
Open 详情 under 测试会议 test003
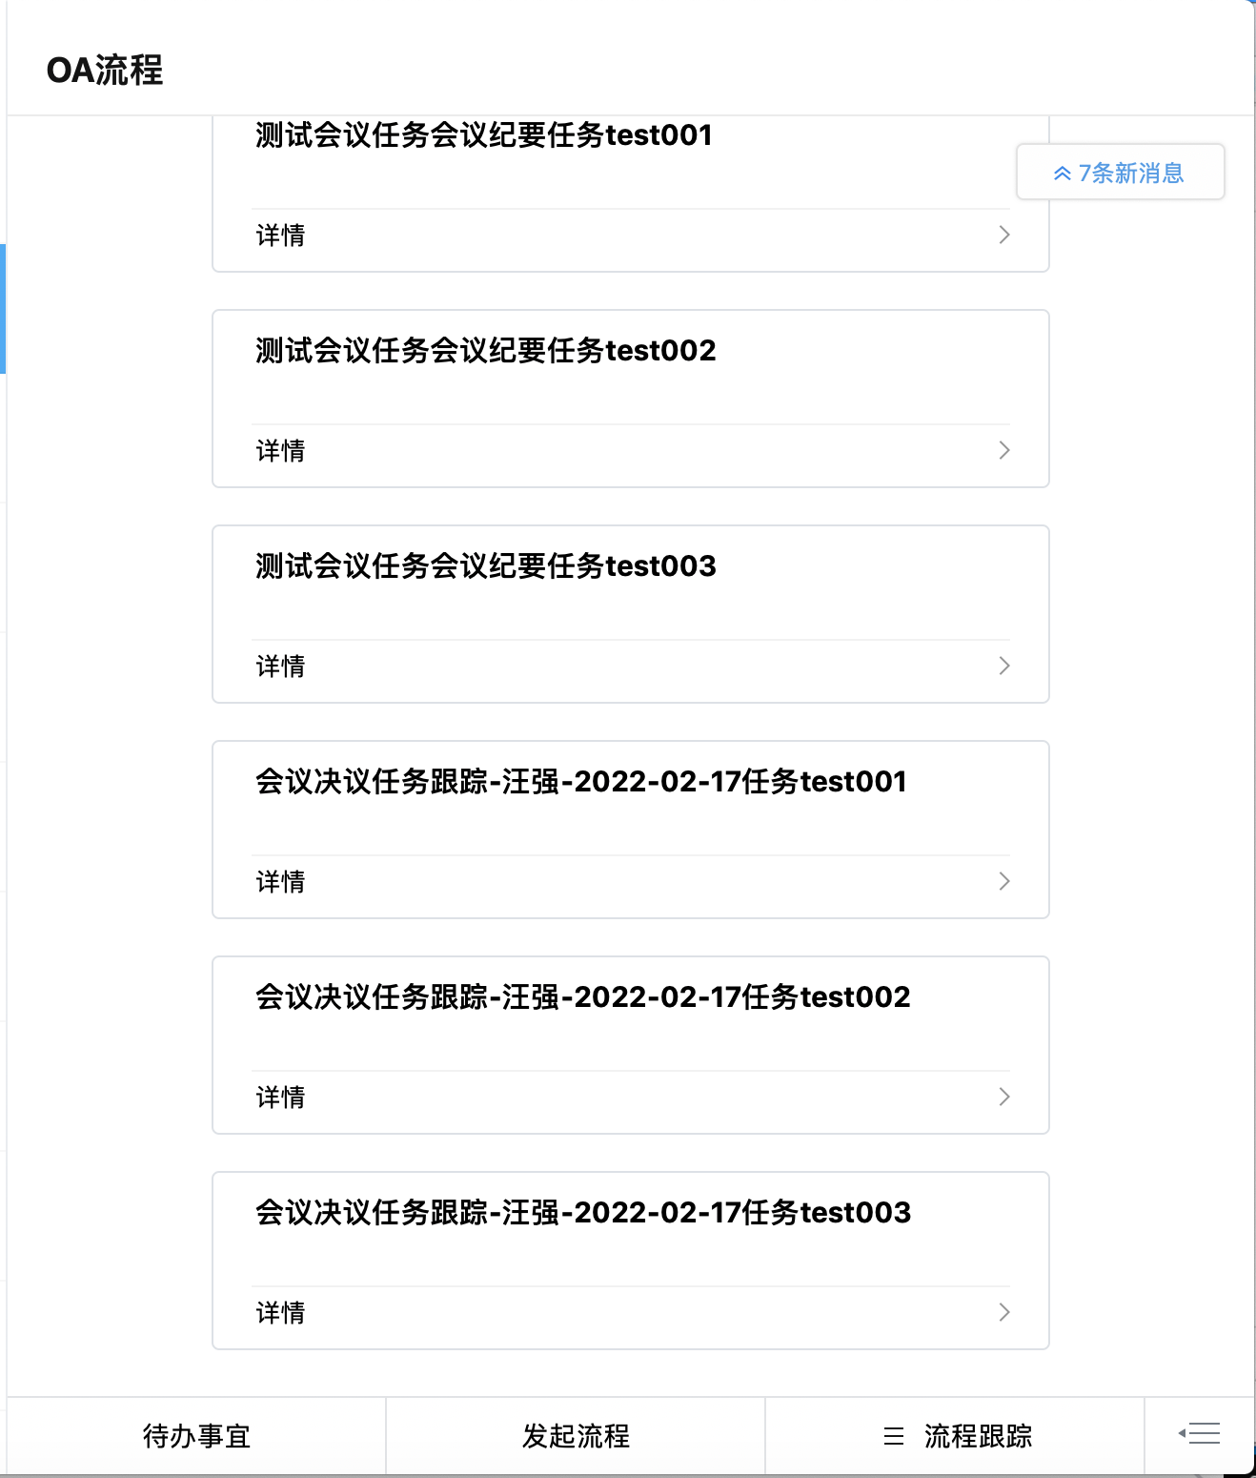pyautogui.click(x=280, y=667)
